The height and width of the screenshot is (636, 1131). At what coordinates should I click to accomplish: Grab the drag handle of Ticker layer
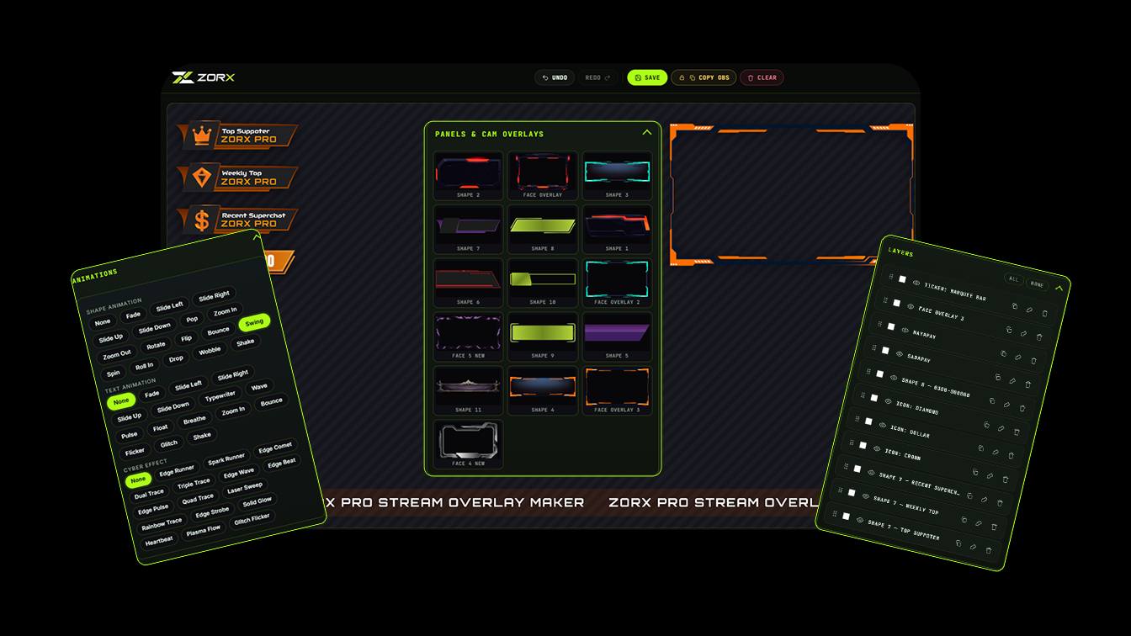pyautogui.click(x=891, y=277)
